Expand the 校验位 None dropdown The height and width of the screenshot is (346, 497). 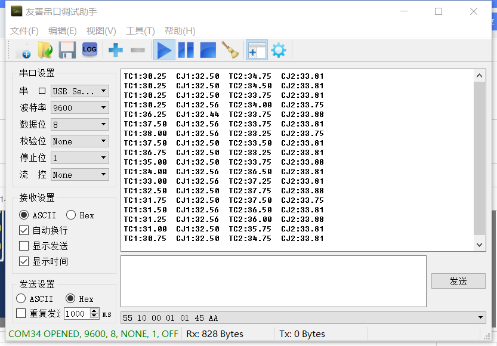(x=79, y=141)
